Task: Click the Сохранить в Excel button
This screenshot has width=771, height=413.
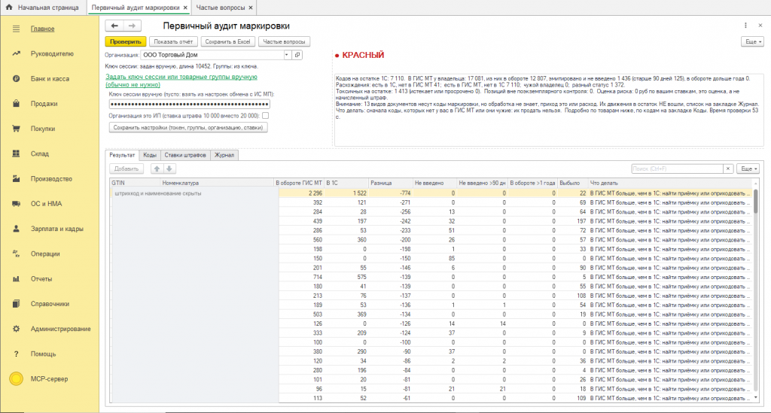Action: pyautogui.click(x=227, y=41)
